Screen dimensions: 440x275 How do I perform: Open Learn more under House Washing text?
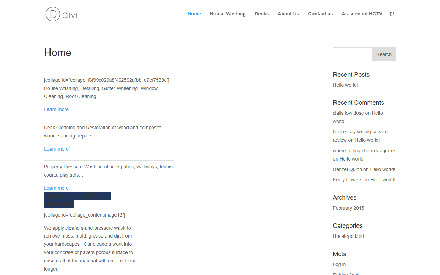click(x=56, y=109)
